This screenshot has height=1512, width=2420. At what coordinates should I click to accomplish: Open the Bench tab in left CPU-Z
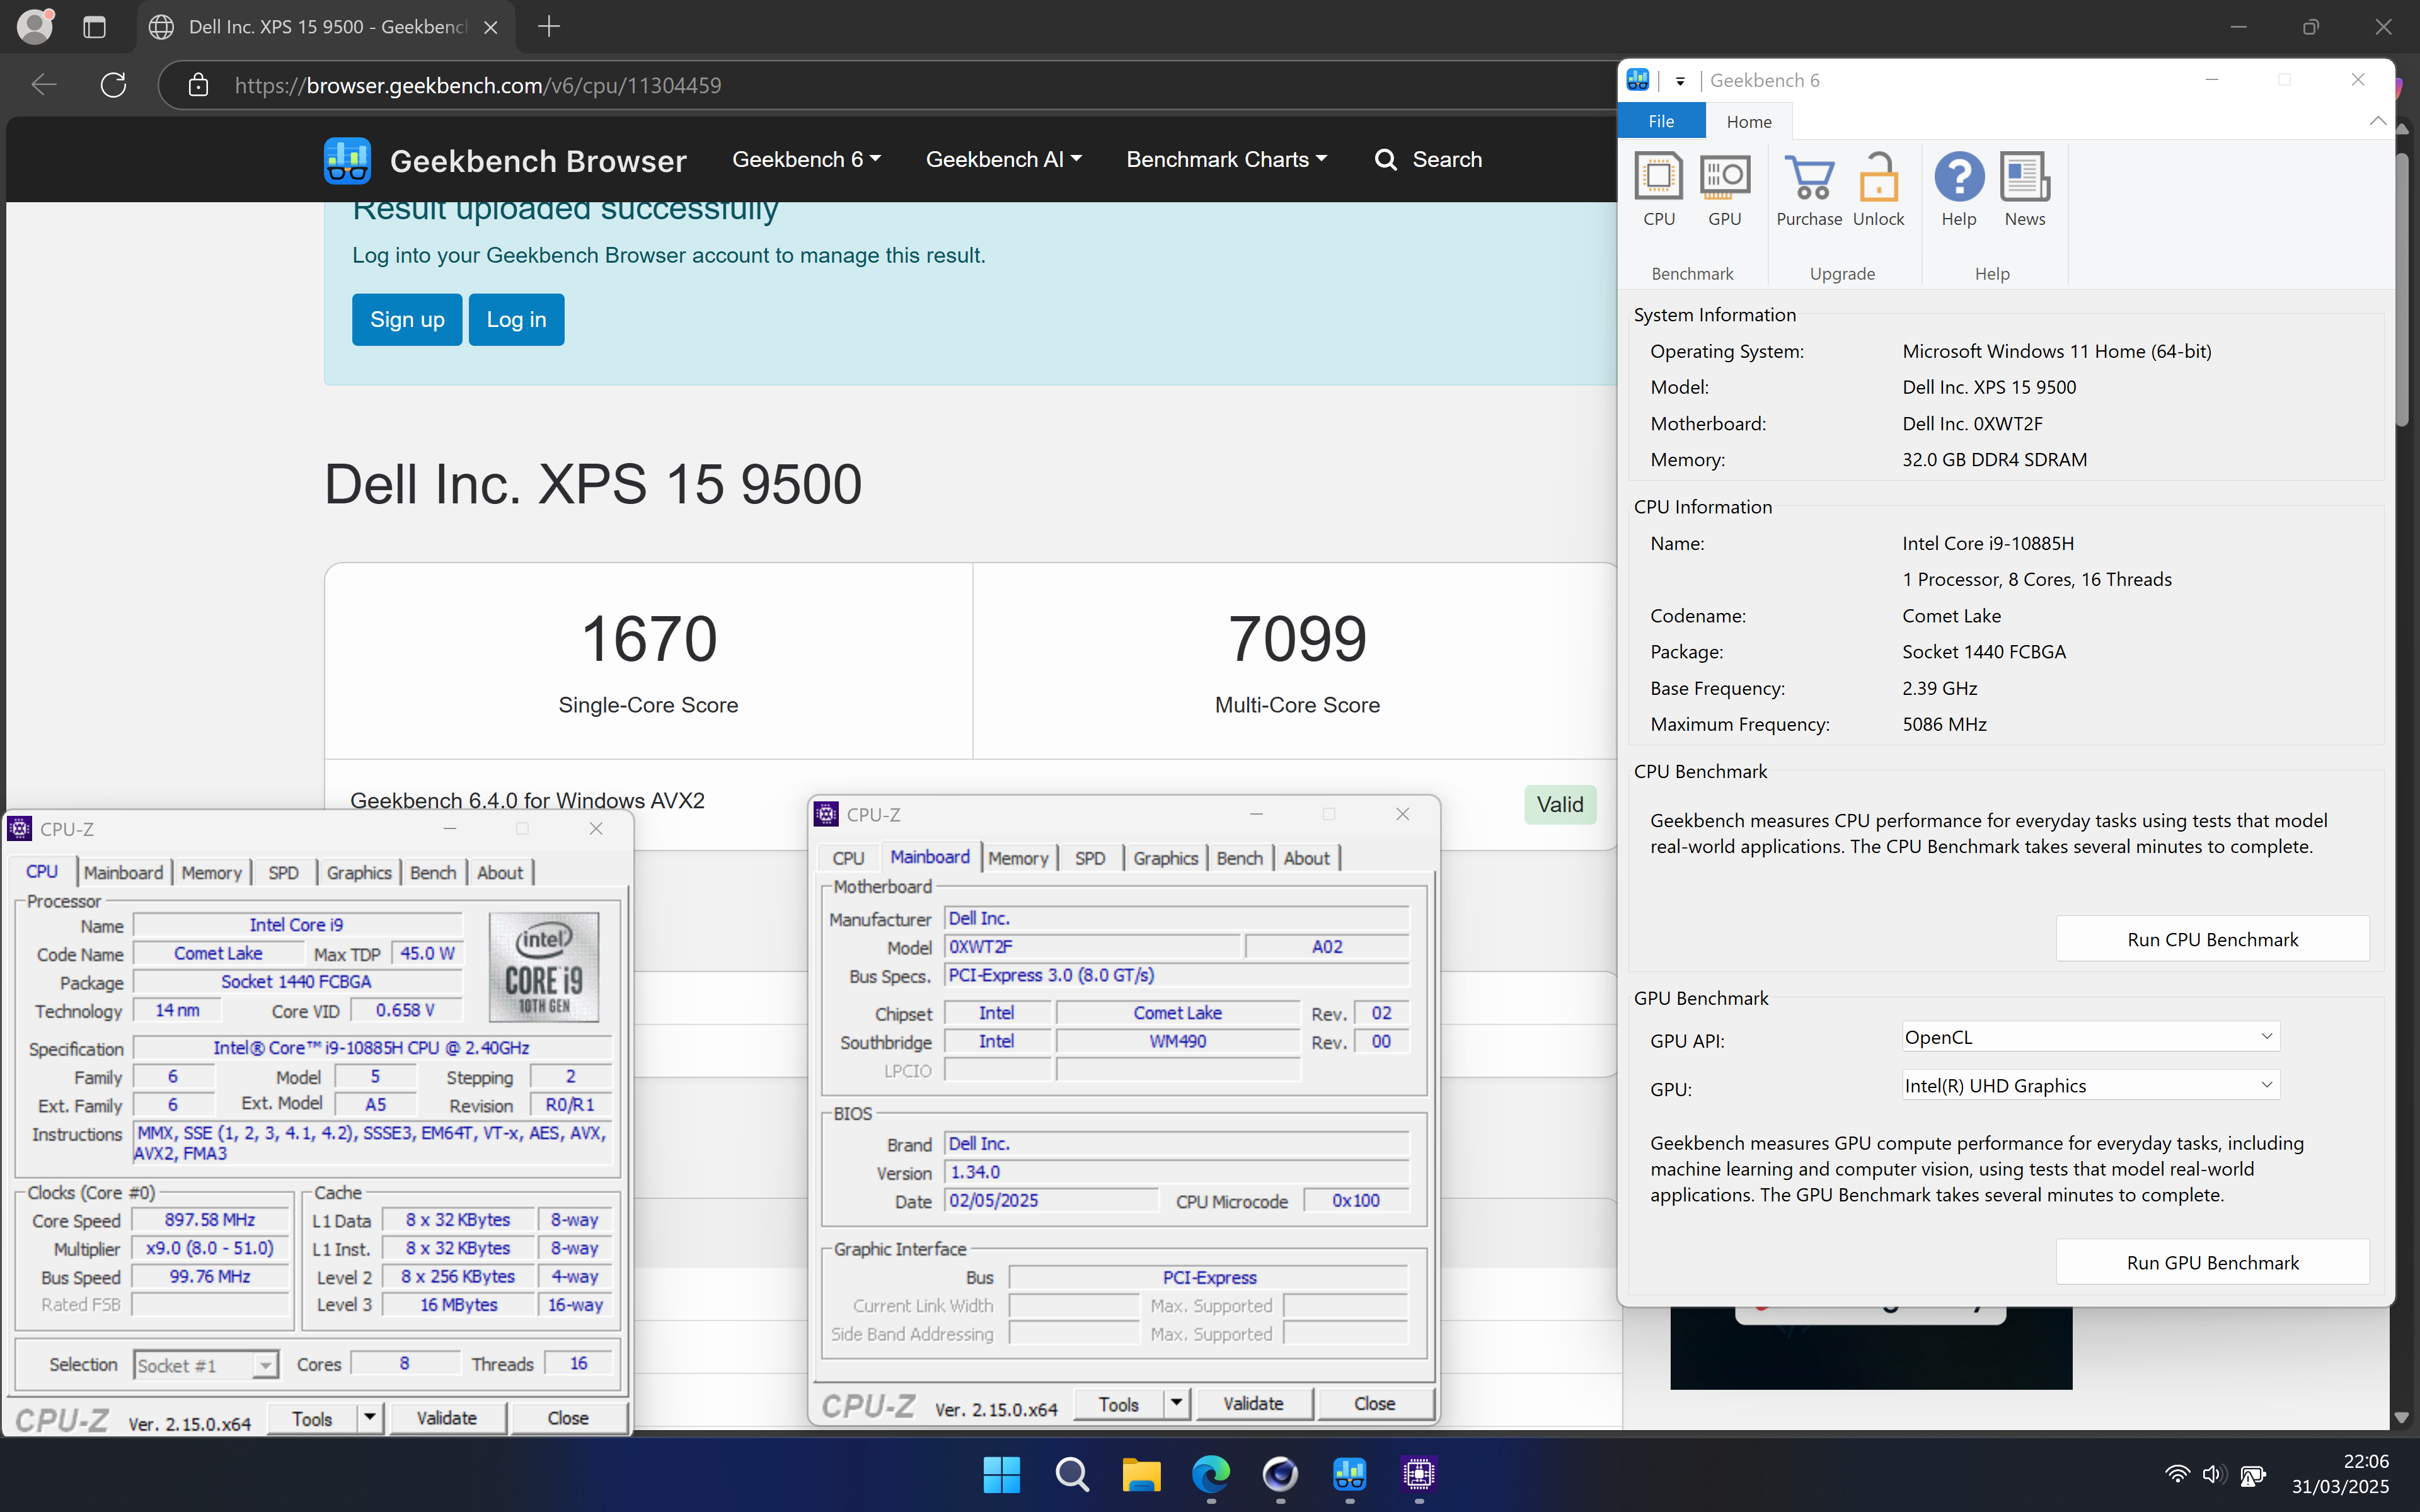point(433,872)
